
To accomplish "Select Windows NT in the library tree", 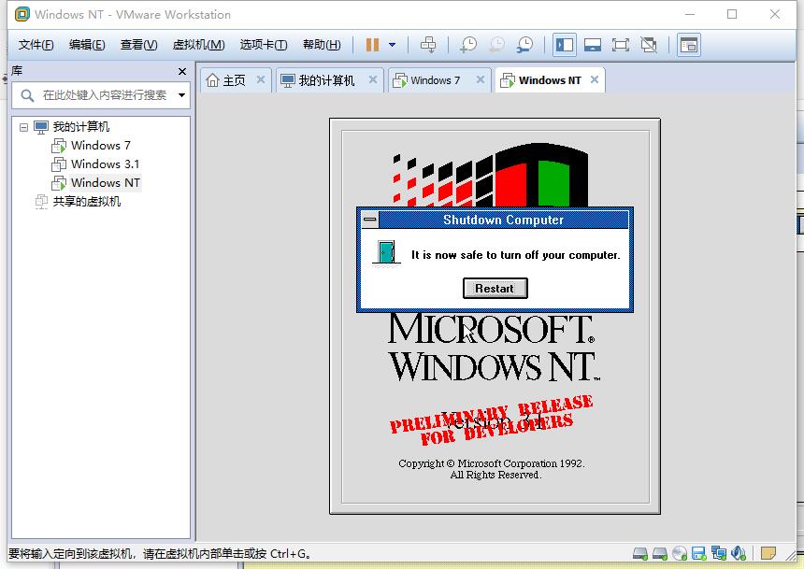I will tap(105, 182).
